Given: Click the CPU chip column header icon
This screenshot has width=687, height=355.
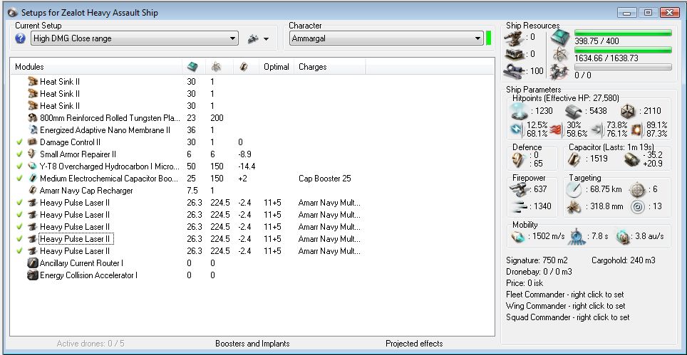Looking at the screenshot, I should point(192,67).
